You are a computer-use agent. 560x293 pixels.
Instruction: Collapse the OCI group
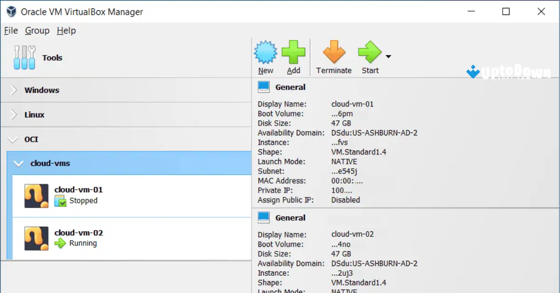click(x=12, y=139)
